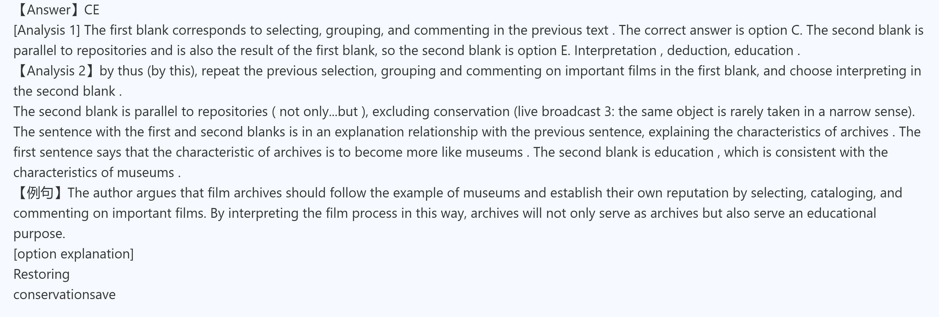Click the 【例句】 label
Image resolution: width=939 pixels, height=317 pixels.
point(40,193)
